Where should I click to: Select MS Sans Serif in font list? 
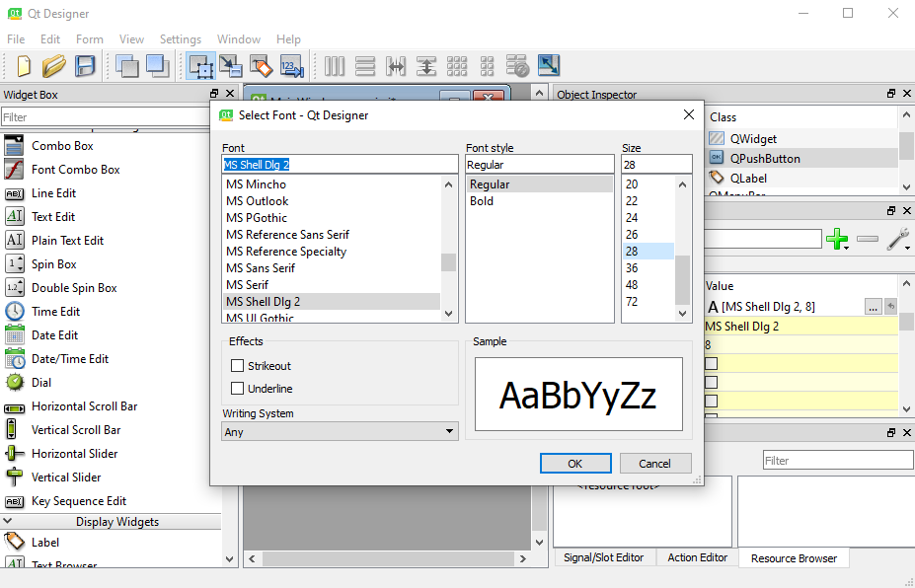click(x=261, y=268)
